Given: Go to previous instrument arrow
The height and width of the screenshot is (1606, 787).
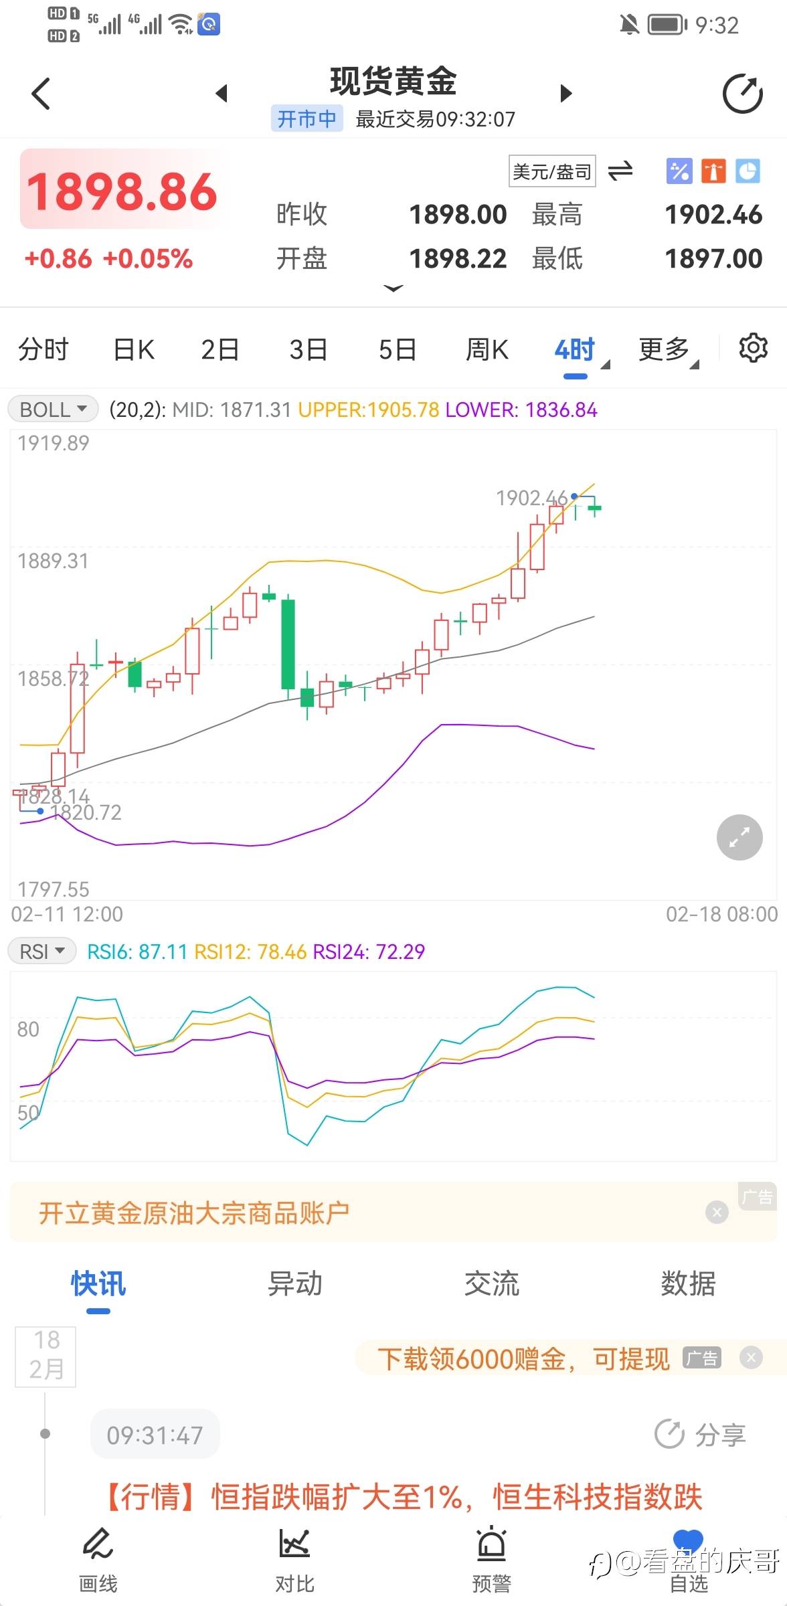Looking at the screenshot, I should click(222, 93).
